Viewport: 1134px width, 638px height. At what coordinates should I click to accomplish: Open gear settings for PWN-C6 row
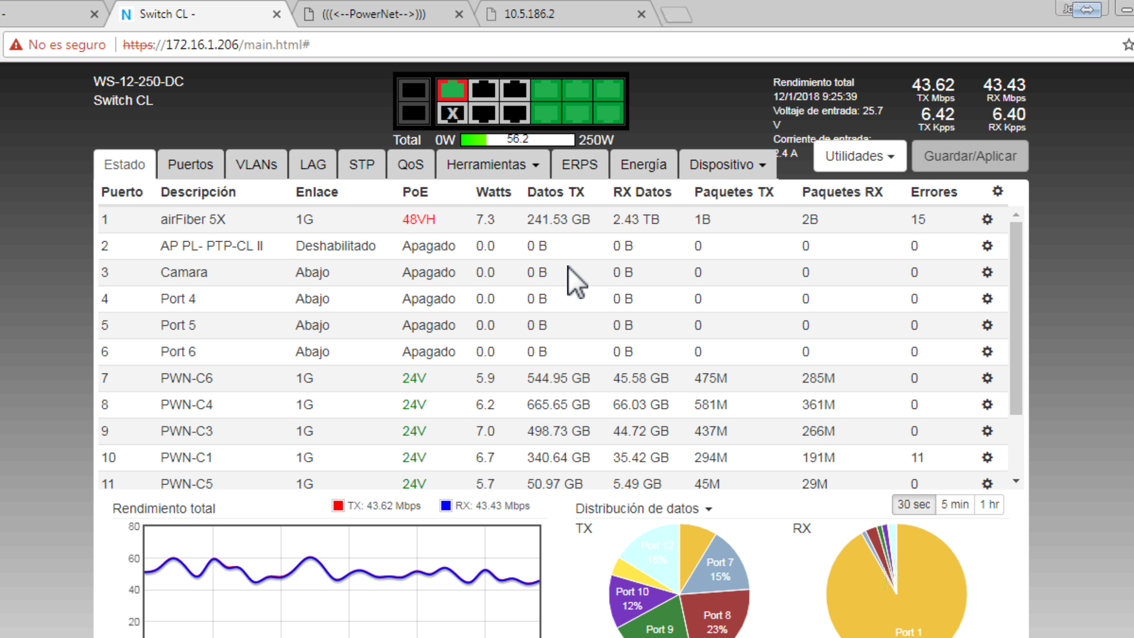pyautogui.click(x=987, y=378)
